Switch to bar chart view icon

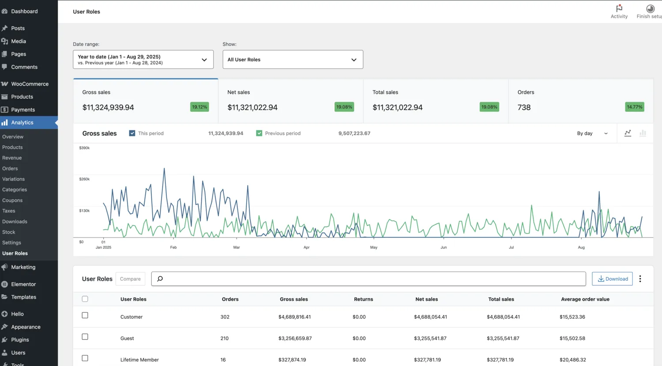[x=643, y=133]
